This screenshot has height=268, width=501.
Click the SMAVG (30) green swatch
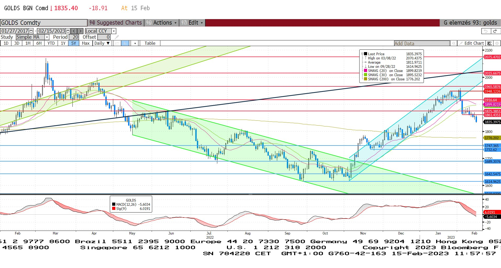click(x=366, y=75)
